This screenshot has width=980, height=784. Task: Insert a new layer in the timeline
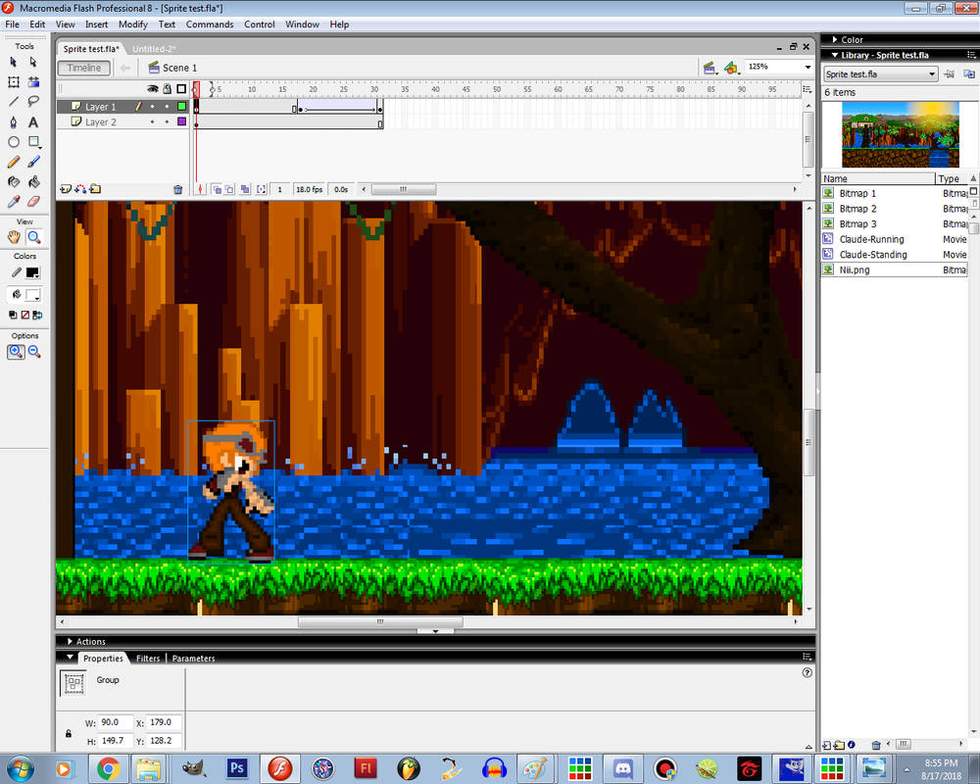[x=65, y=186]
